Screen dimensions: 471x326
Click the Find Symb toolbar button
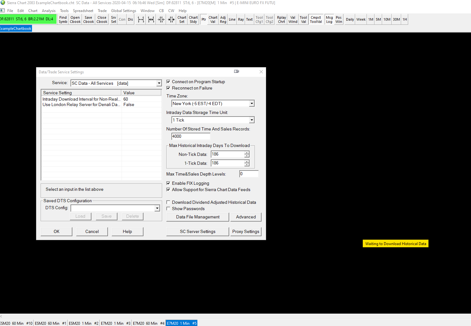(x=63, y=20)
